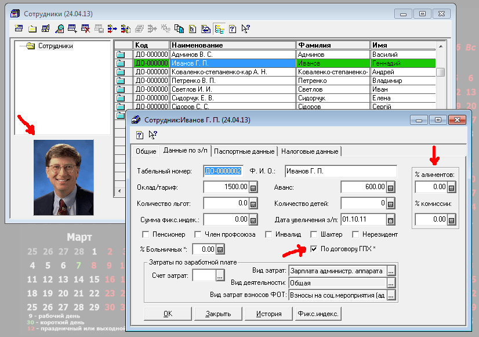
Task: Click the Оклад/тариф value field
Action: point(226,187)
